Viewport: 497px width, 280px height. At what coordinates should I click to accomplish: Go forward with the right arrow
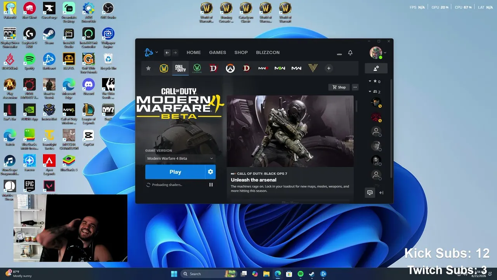pyautogui.click(x=175, y=52)
